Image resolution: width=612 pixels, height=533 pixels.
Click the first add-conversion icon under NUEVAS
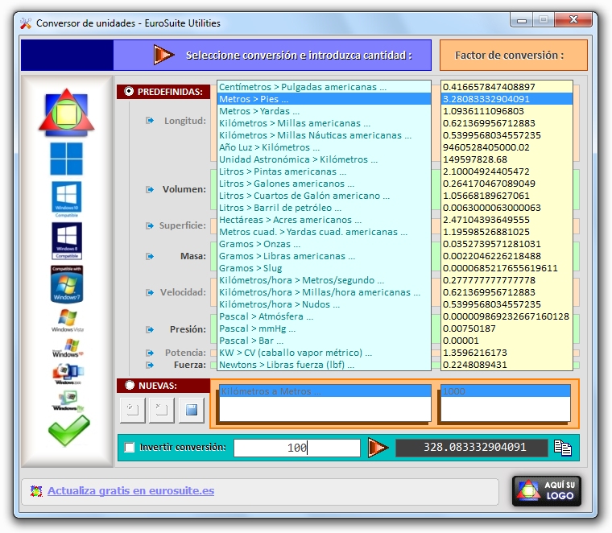(132, 410)
